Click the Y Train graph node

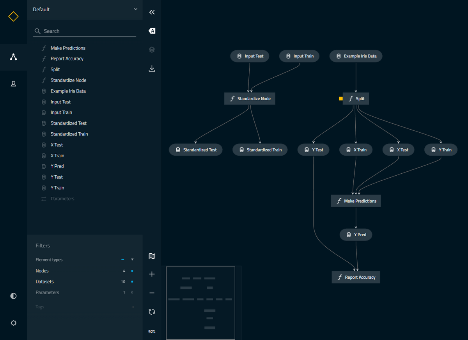(441, 150)
